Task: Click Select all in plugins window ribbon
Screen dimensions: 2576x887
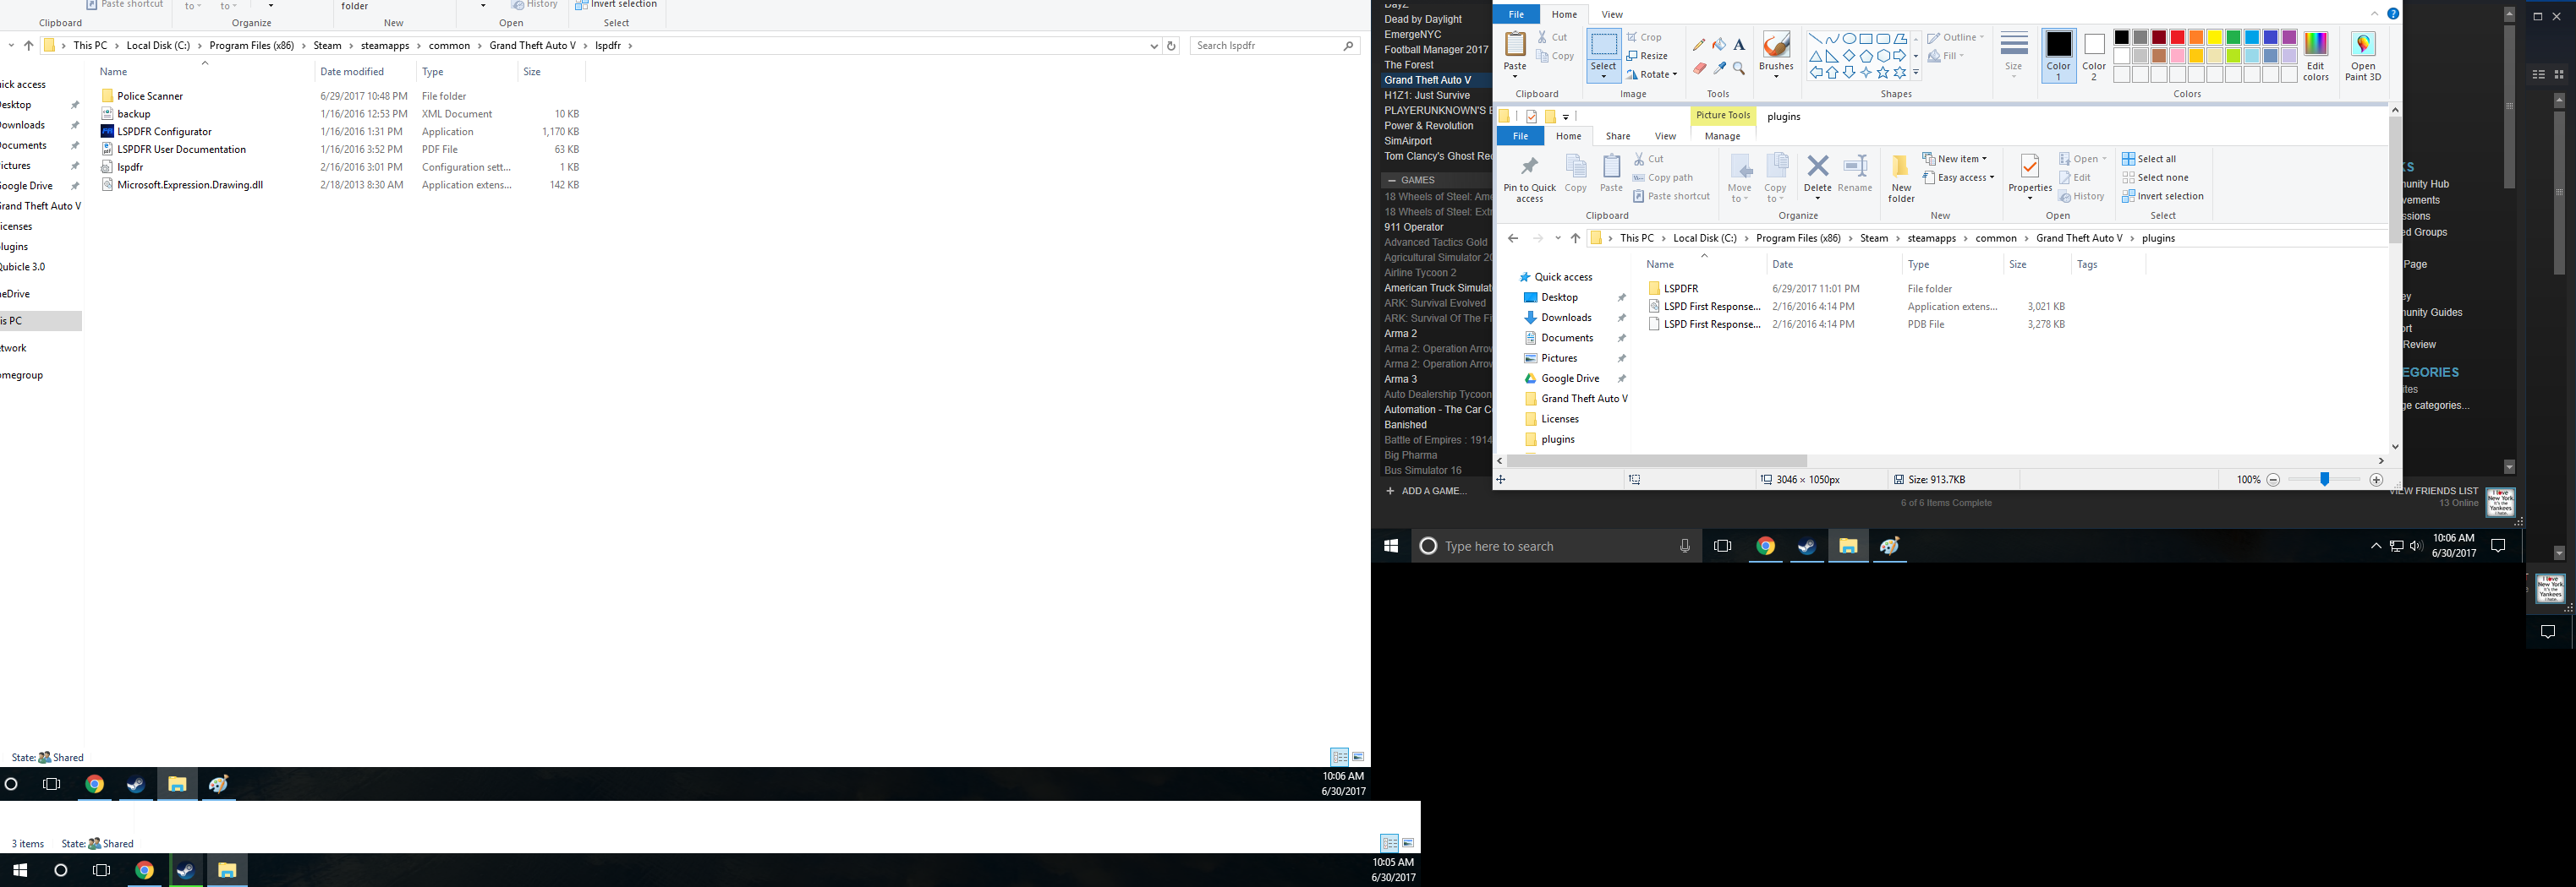Action: click(x=2148, y=159)
